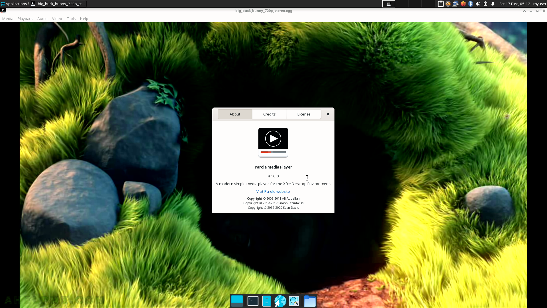The height and width of the screenshot is (308, 547).
Task: Click the orange hexagon tray icon
Action: click(463, 4)
